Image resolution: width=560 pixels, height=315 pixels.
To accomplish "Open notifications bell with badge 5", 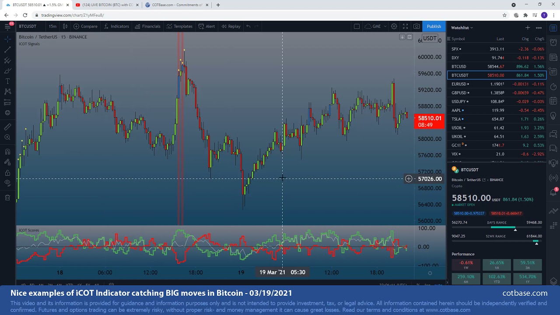I will [x=553, y=192].
